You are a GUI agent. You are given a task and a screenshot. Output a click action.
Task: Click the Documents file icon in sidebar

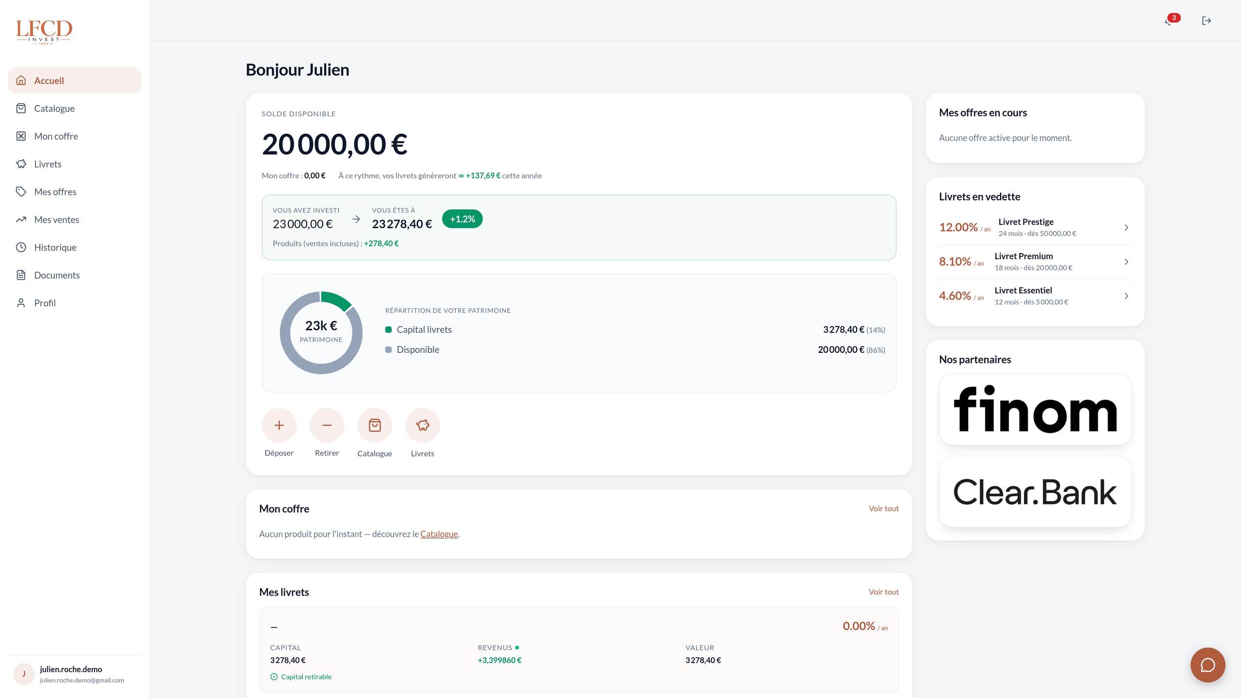pos(21,275)
